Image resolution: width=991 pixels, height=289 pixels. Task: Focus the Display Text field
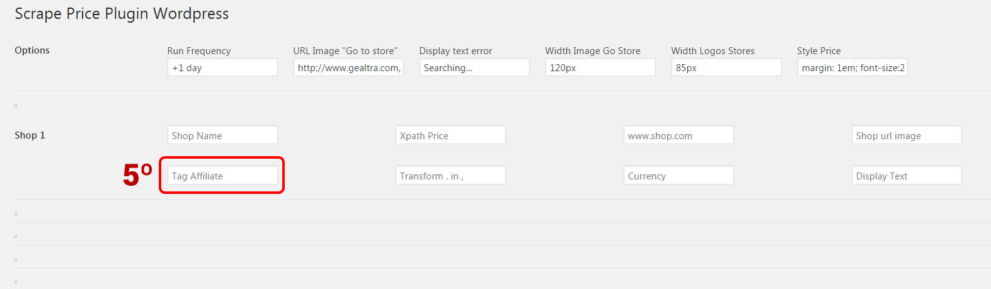click(x=906, y=176)
